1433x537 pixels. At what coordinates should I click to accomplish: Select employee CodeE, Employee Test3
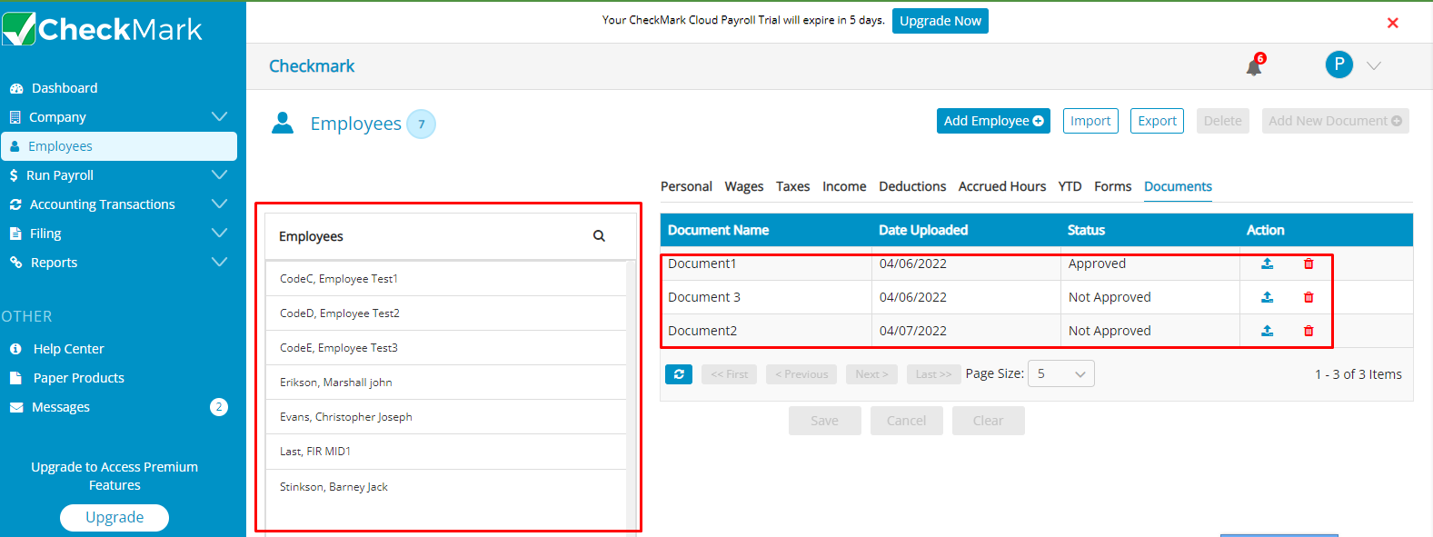(445, 348)
